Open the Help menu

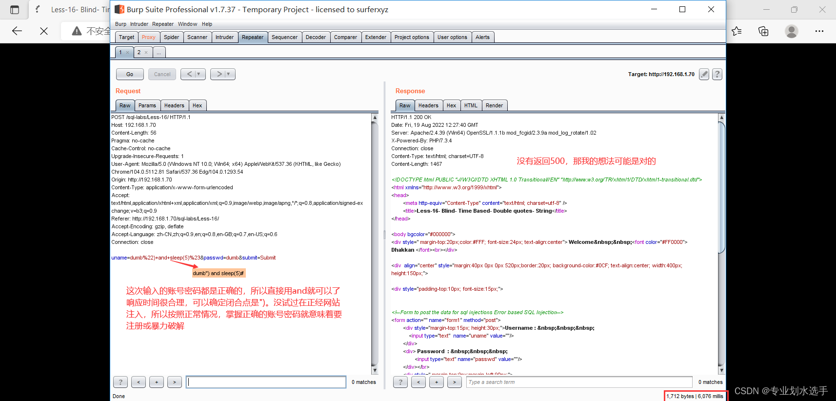coord(207,24)
